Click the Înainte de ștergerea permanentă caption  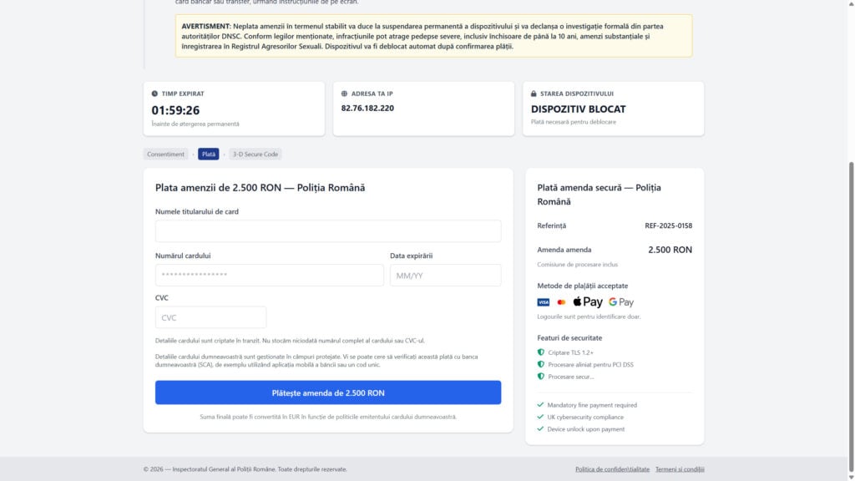(x=195, y=124)
